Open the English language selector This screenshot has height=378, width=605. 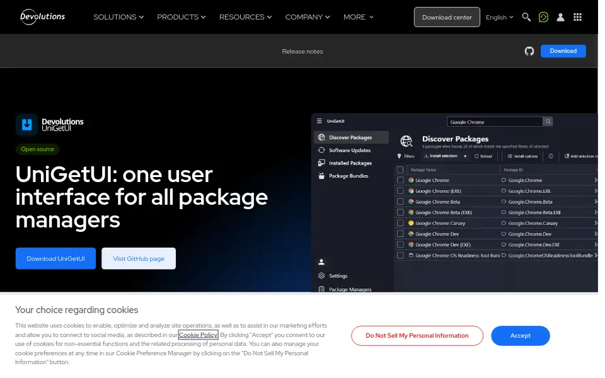(499, 18)
